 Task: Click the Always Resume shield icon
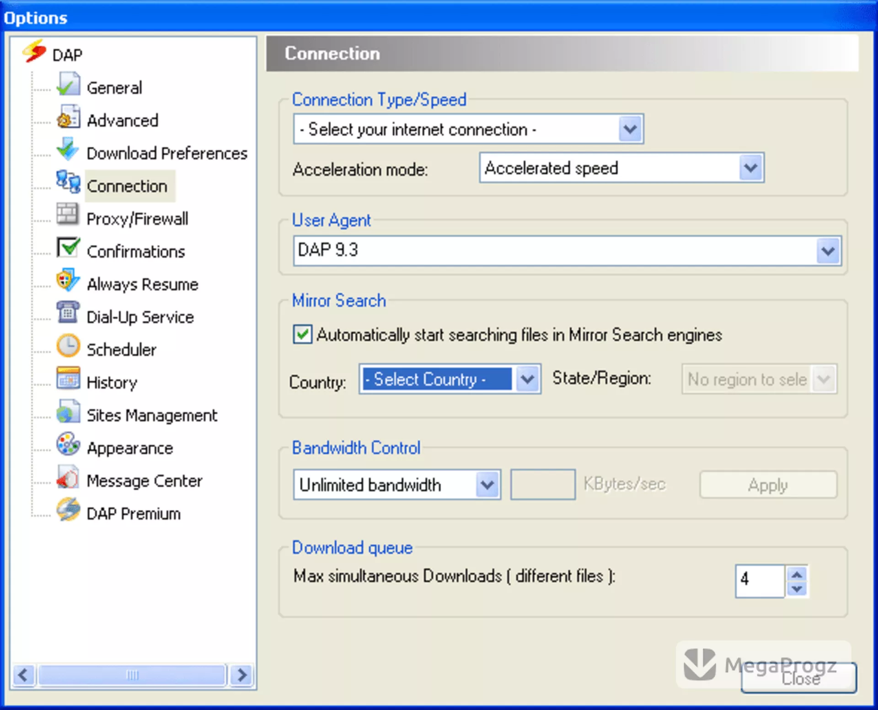(x=68, y=280)
